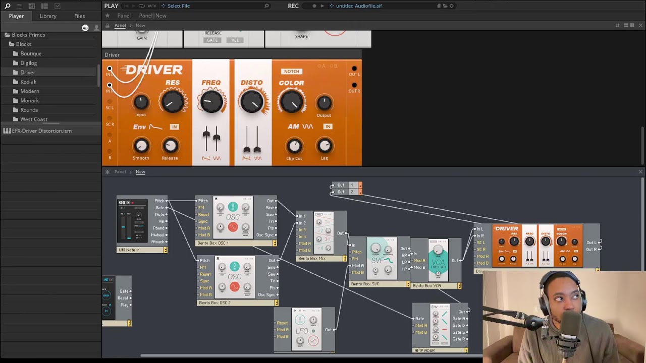
Task: Click the Input knob on Driver
Action: 141,102
